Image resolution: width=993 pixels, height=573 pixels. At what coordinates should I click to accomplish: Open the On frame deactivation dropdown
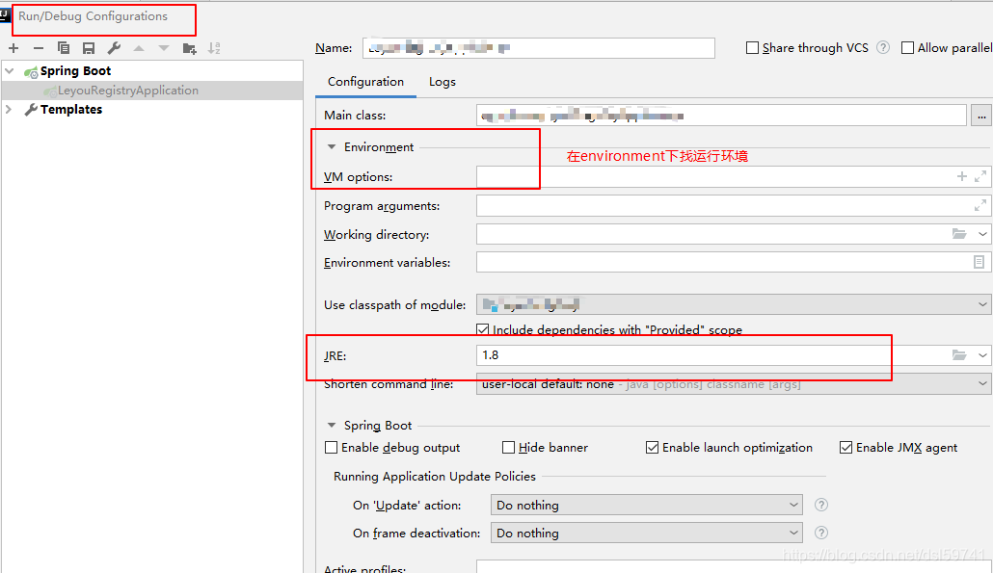tap(645, 532)
